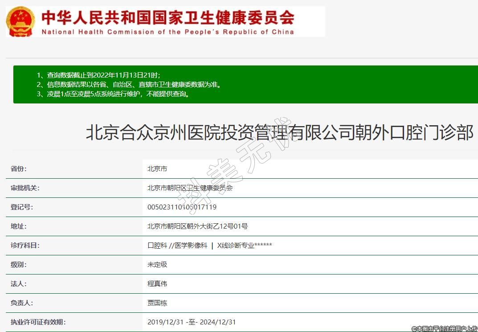Select the 未定级 level value
This screenshot has width=478, height=332.
[x=157, y=265]
